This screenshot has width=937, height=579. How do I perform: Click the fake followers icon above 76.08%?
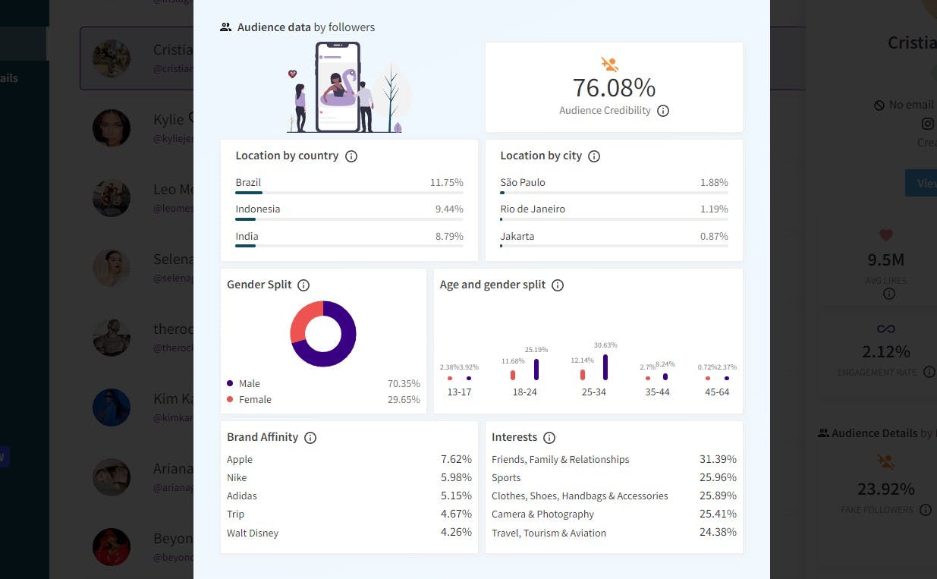(x=610, y=65)
